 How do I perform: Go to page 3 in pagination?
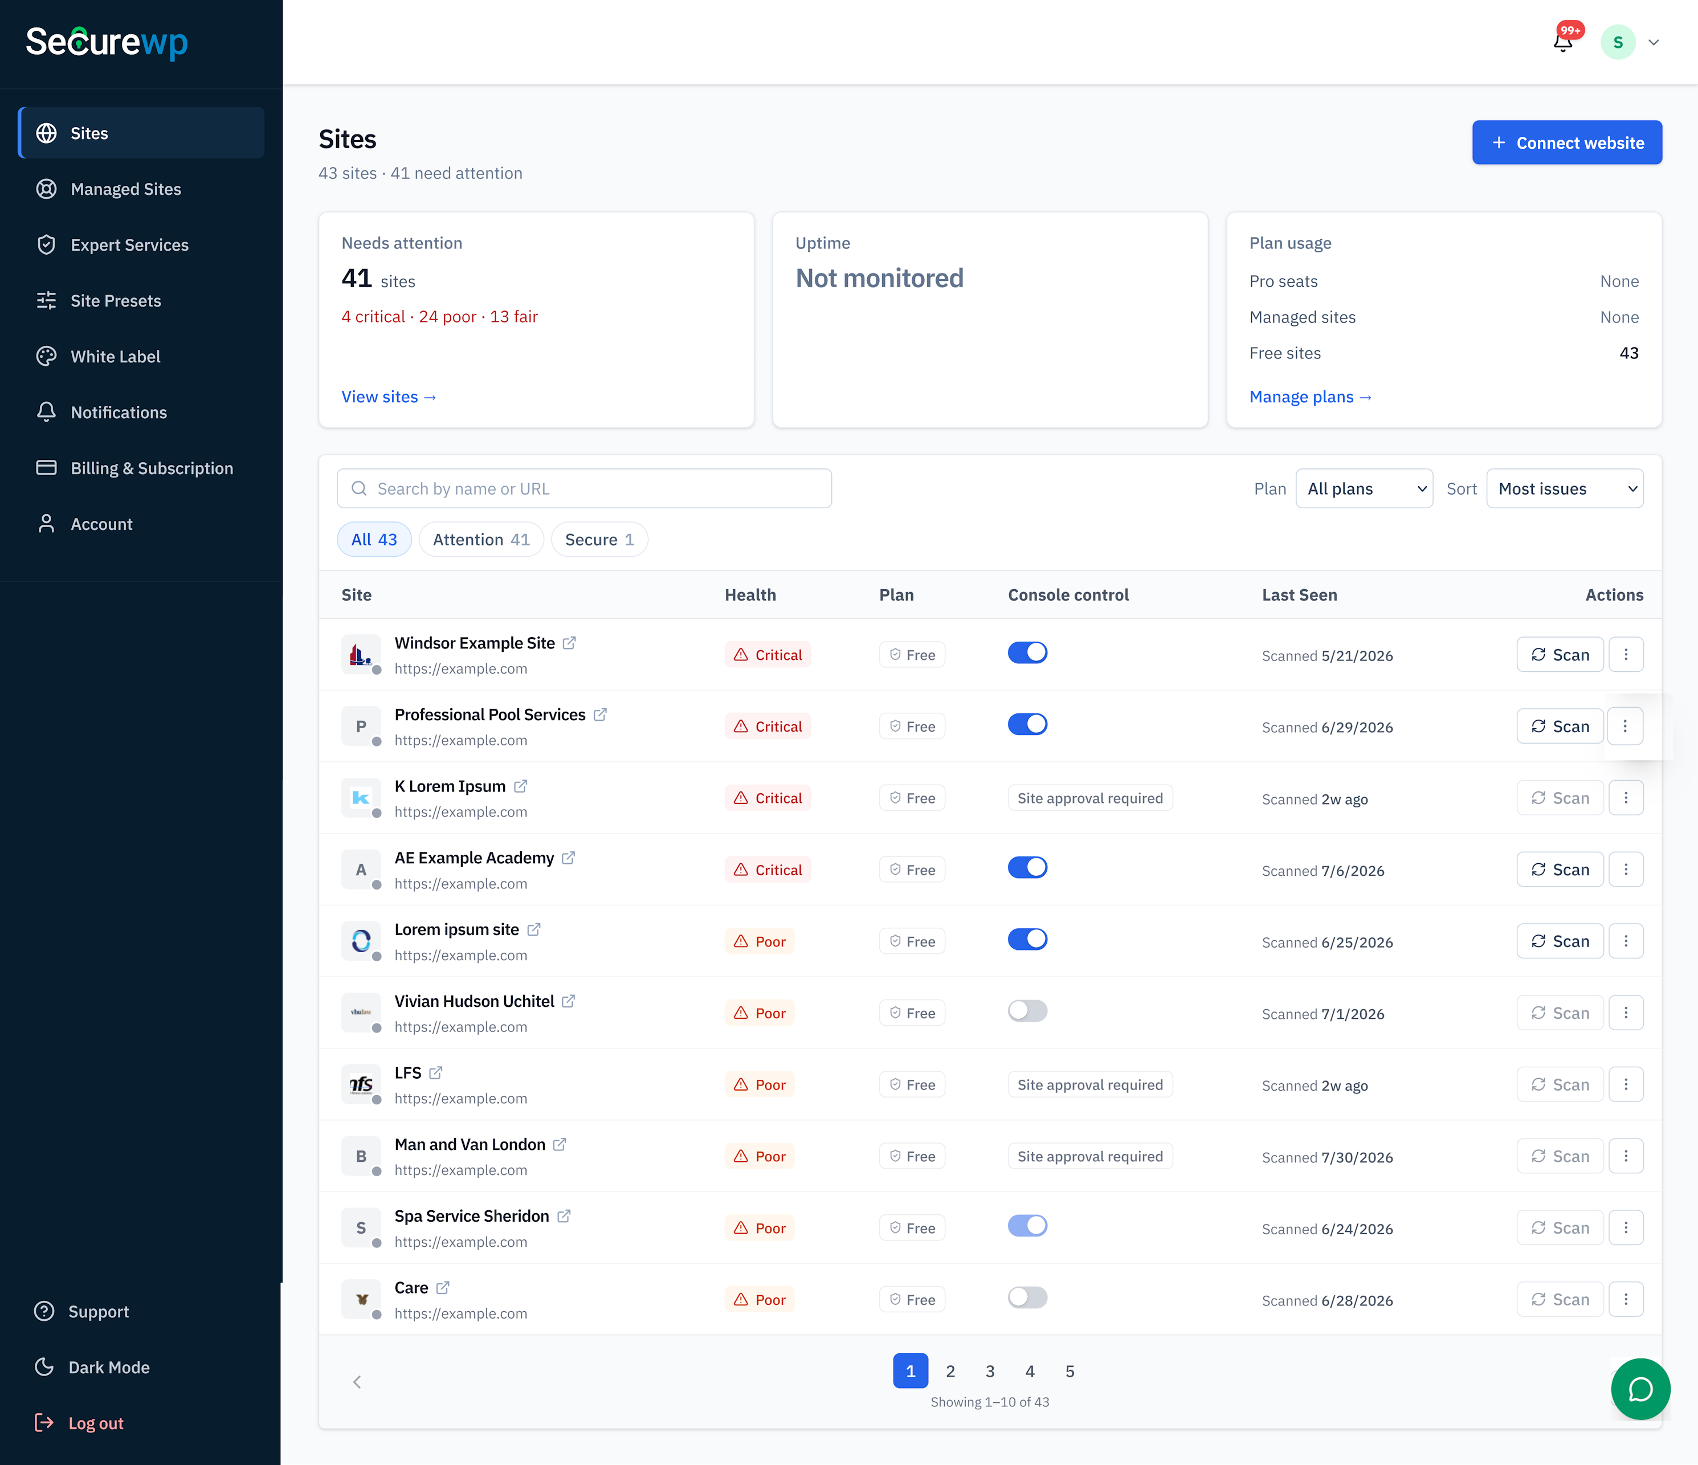point(990,1371)
